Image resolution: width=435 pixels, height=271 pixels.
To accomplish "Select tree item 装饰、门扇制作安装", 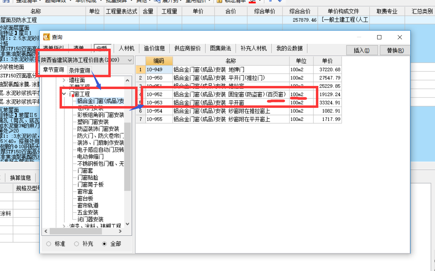I will coord(101,143).
